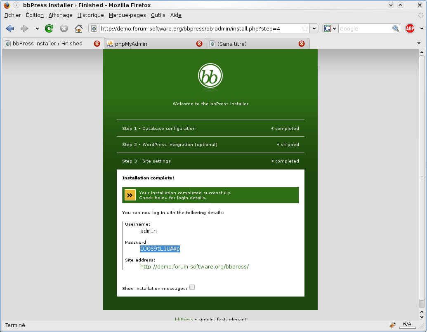The height and width of the screenshot is (332, 427).
Task: Open the Adblock Plus dropdown arrow
Action: [x=422, y=28]
